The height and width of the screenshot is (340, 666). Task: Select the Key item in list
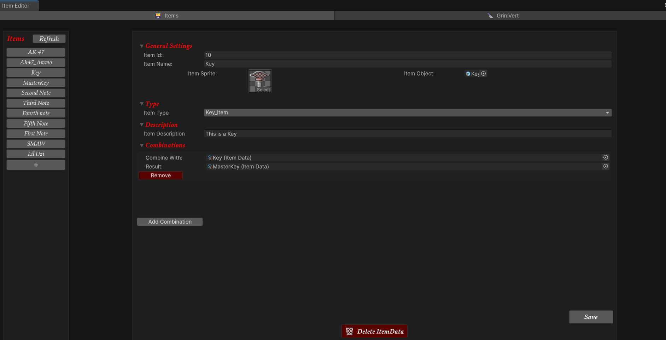click(36, 73)
